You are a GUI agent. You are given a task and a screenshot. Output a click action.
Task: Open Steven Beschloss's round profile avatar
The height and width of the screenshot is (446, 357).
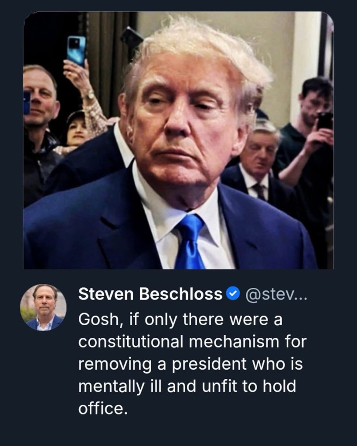[x=43, y=307]
